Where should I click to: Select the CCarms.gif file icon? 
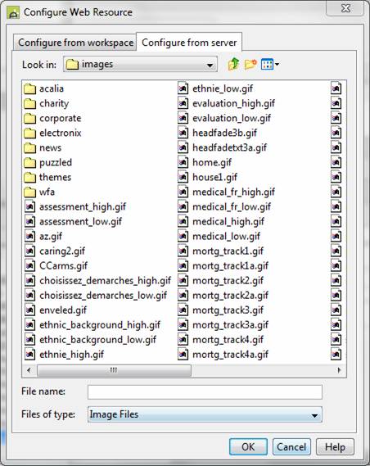[x=29, y=265]
